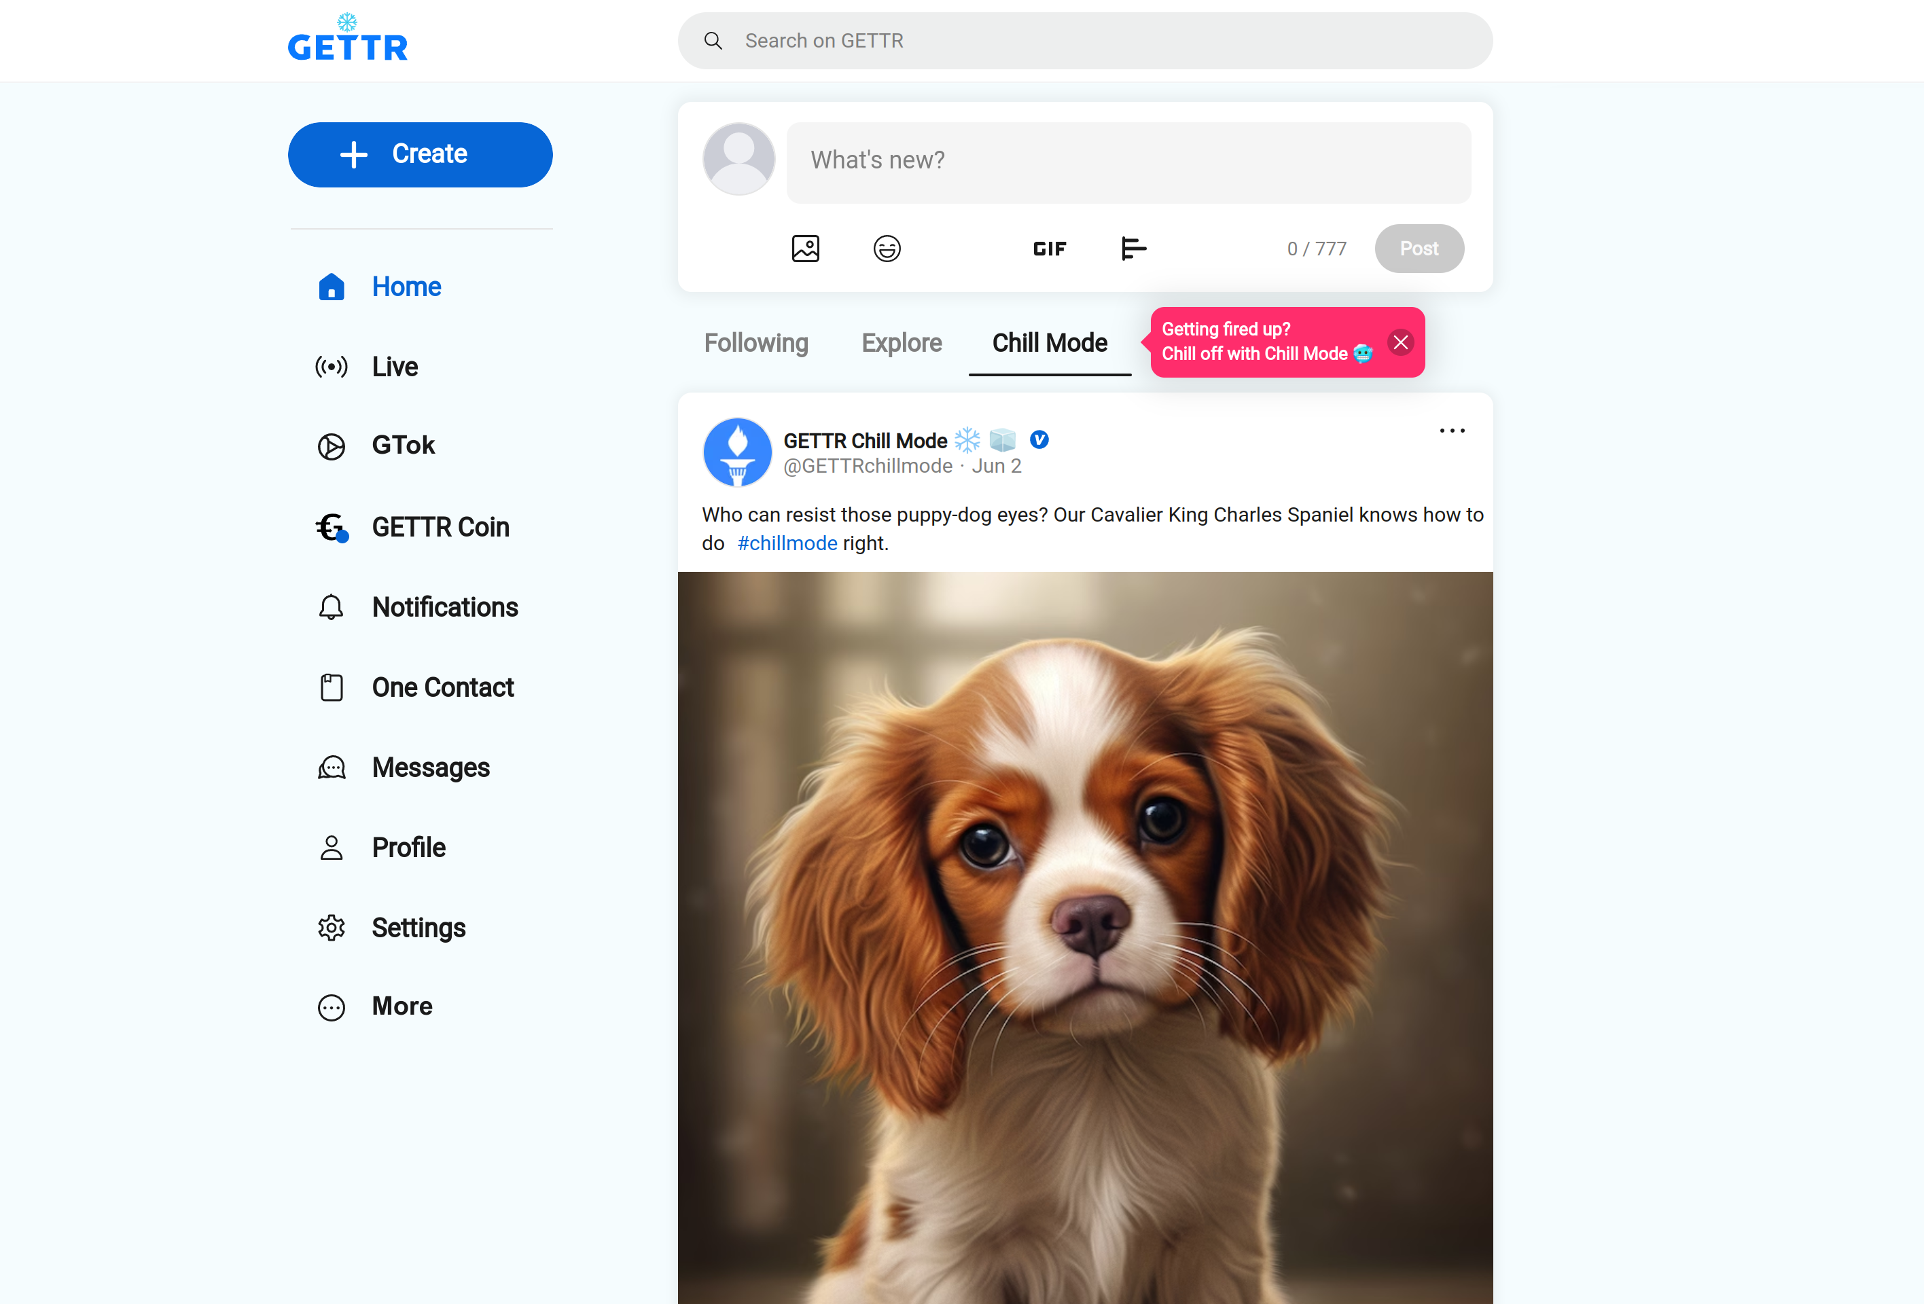Viewport: 1924px width, 1304px height.
Task: Switch to the Explore tab
Action: [x=902, y=344]
